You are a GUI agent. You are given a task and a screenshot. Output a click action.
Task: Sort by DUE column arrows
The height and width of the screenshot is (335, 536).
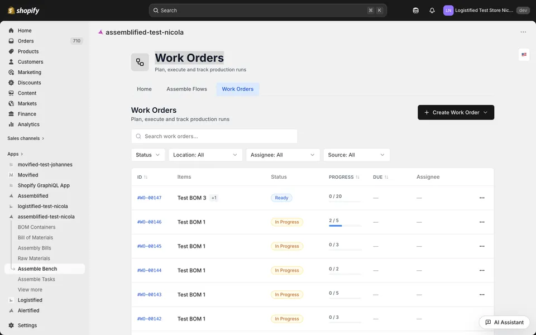click(x=386, y=177)
